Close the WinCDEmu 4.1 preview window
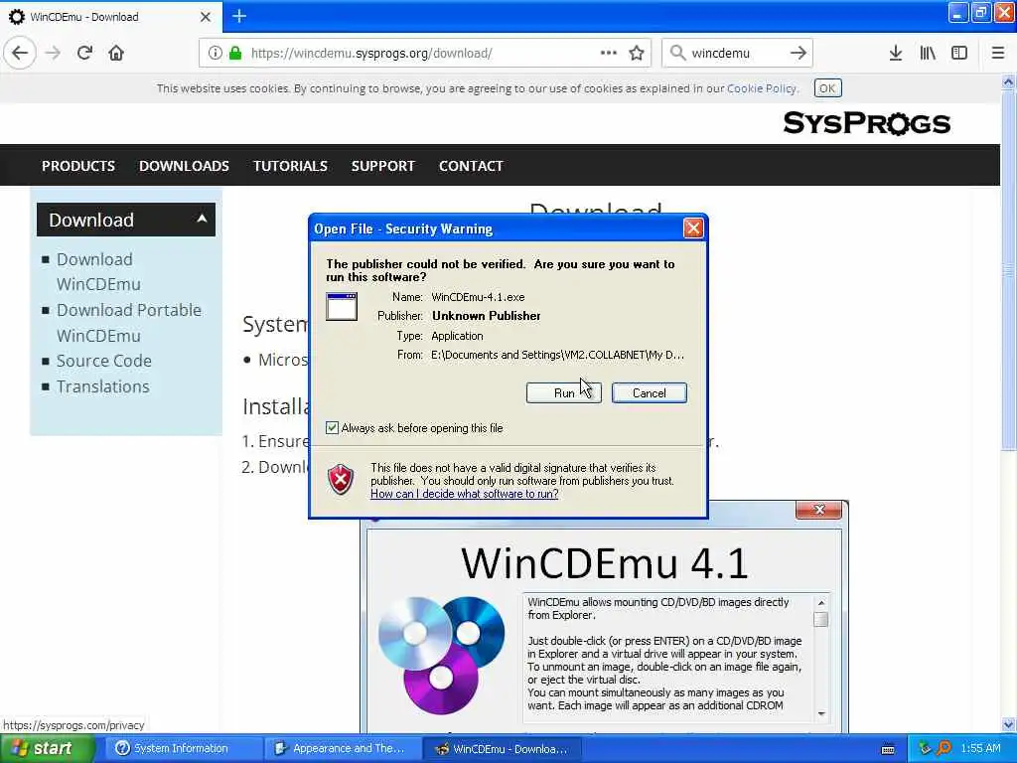Screen dimensions: 1017x763 coord(818,510)
